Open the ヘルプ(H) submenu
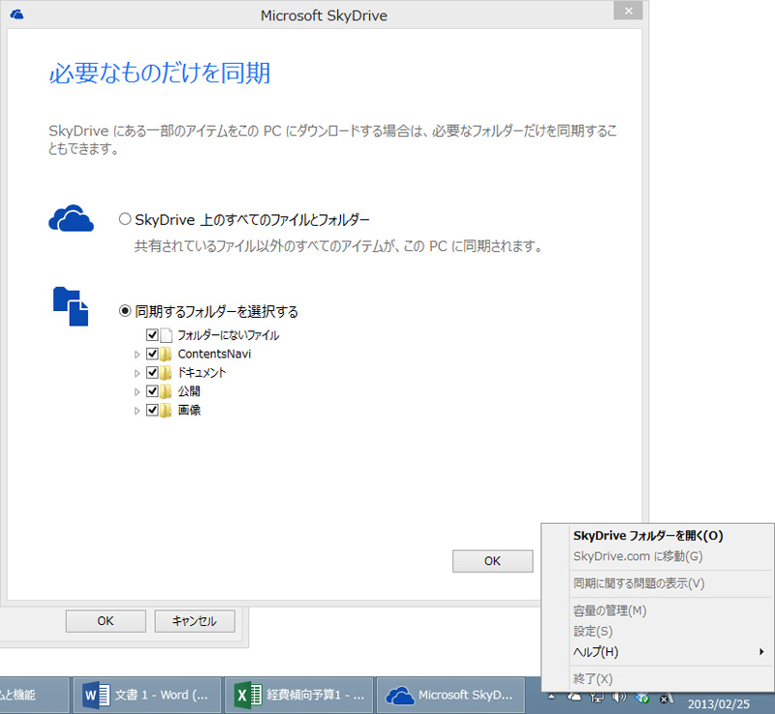775x714 pixels. pyautogui.click(x=596, y=651)
